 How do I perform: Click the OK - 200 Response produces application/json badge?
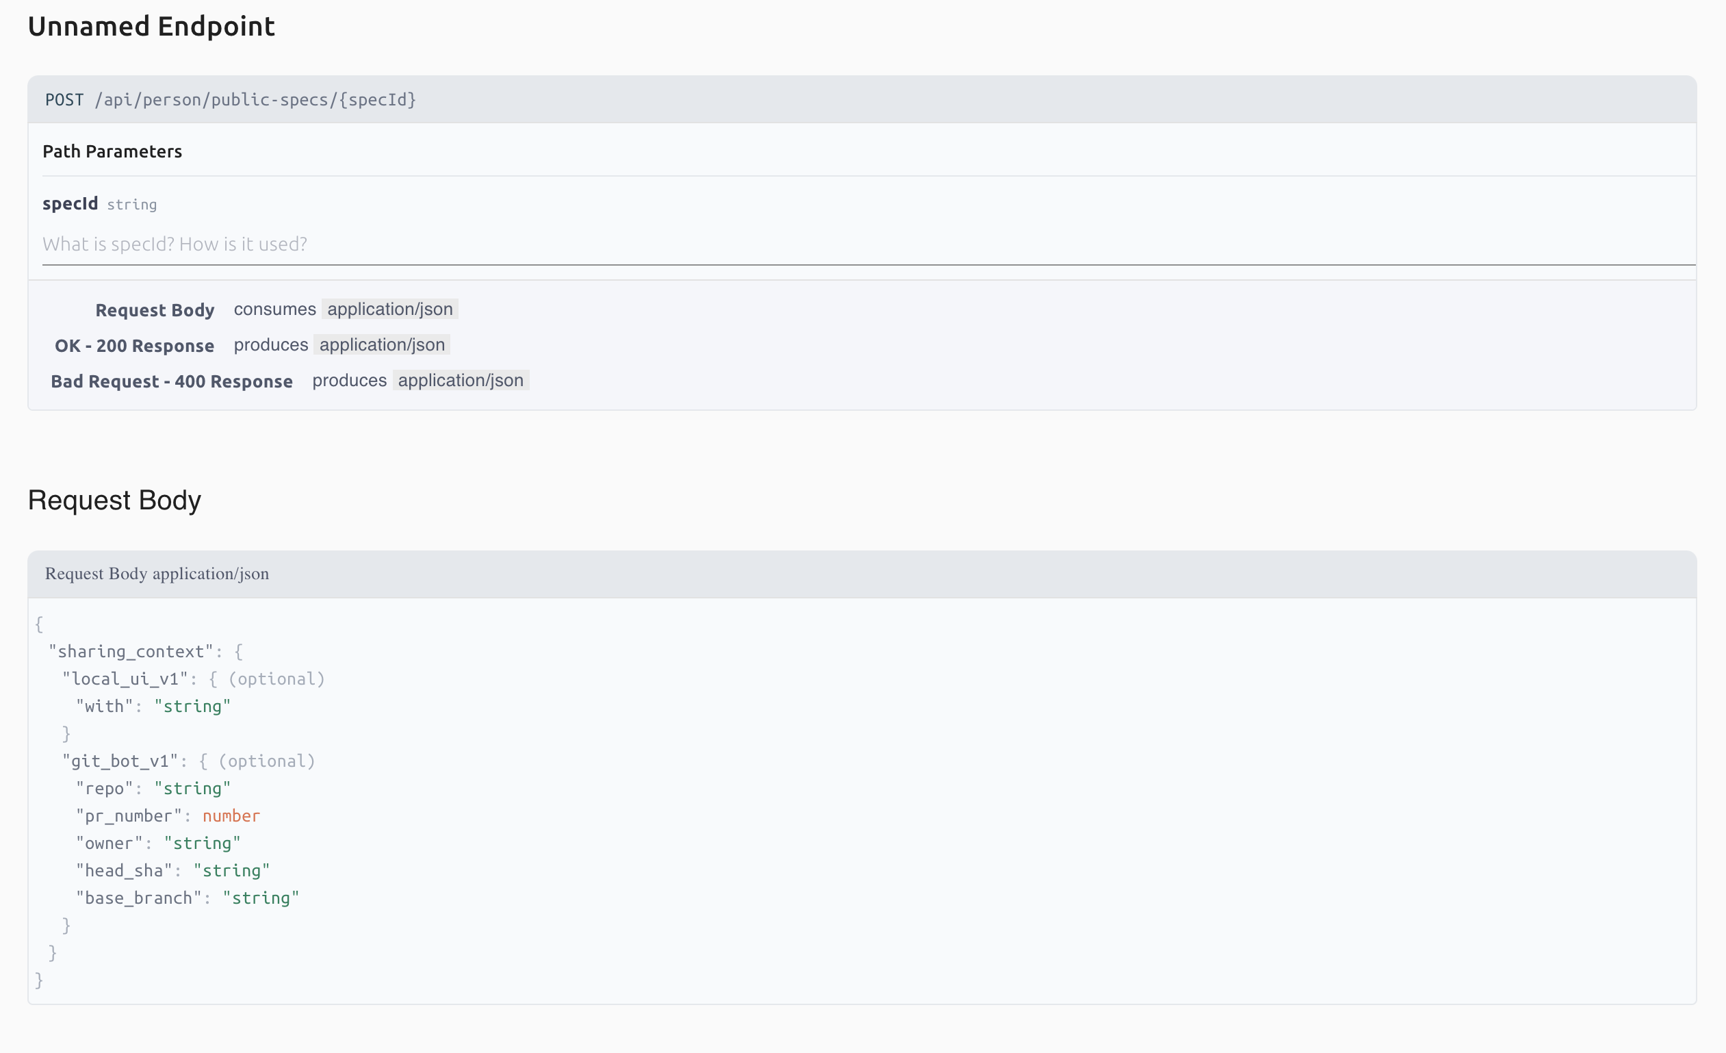click(382, 344)
